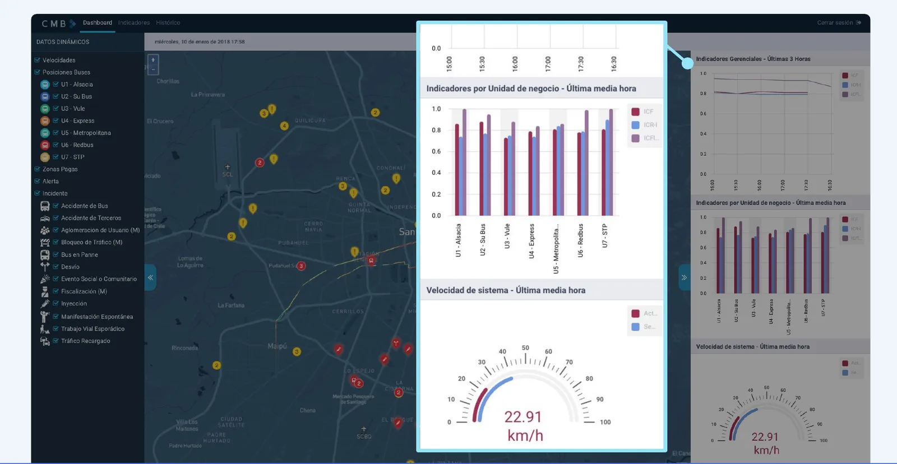
Task: Collapse the left data panel with the chevron
Action: [150, 277]
